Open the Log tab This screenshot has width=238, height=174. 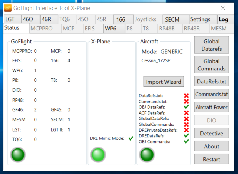tap(226, 19)
